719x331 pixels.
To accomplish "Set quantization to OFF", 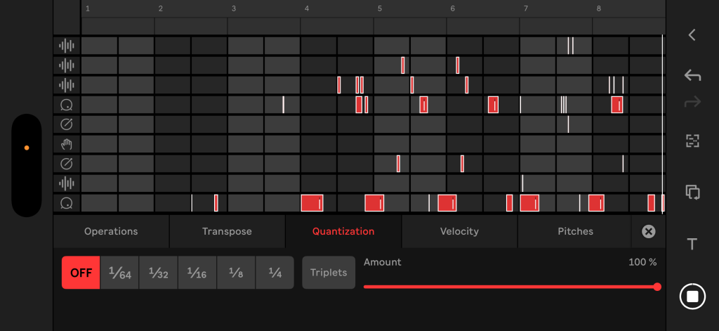I will point(81,273).
